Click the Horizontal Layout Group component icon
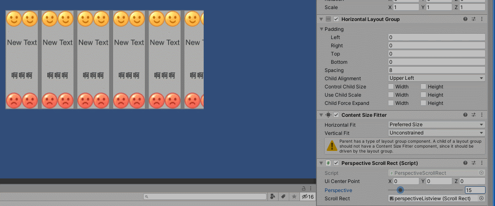The image size is (495, 206). pos(328,19)
